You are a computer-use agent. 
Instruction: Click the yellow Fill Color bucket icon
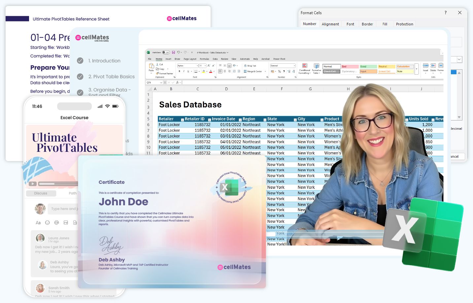(x=204, y=71)
